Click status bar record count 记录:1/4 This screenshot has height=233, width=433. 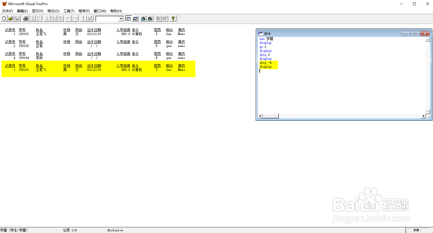point(70,230)
